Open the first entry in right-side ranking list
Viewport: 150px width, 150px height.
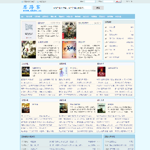[x=112, y=27]
